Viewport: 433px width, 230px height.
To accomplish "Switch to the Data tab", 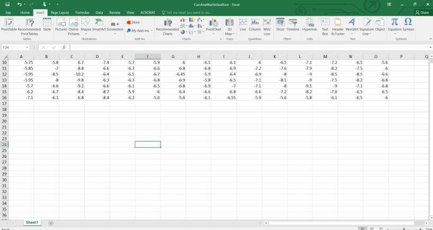I will pyautogui.click(x=99, y=13).
